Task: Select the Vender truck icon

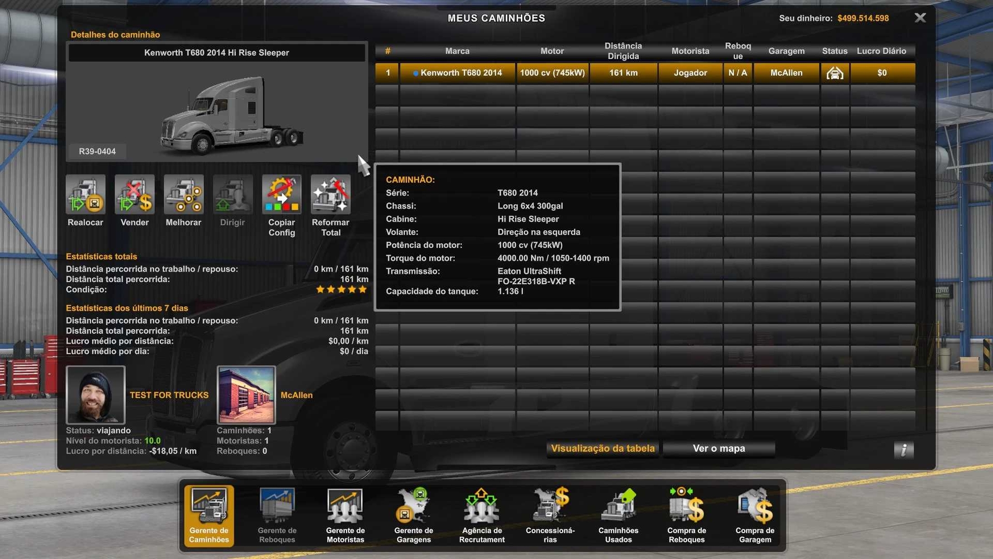Action: tap(135, 195)
